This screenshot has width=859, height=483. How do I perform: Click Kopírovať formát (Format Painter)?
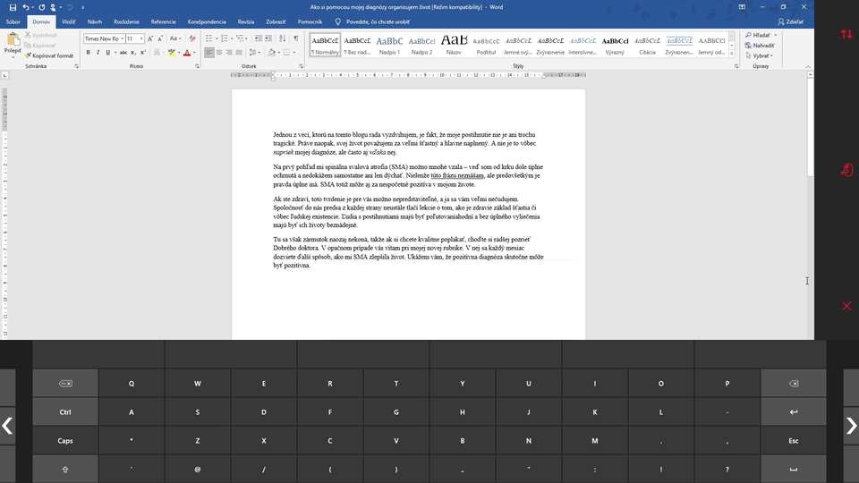[x=48, y=55]
